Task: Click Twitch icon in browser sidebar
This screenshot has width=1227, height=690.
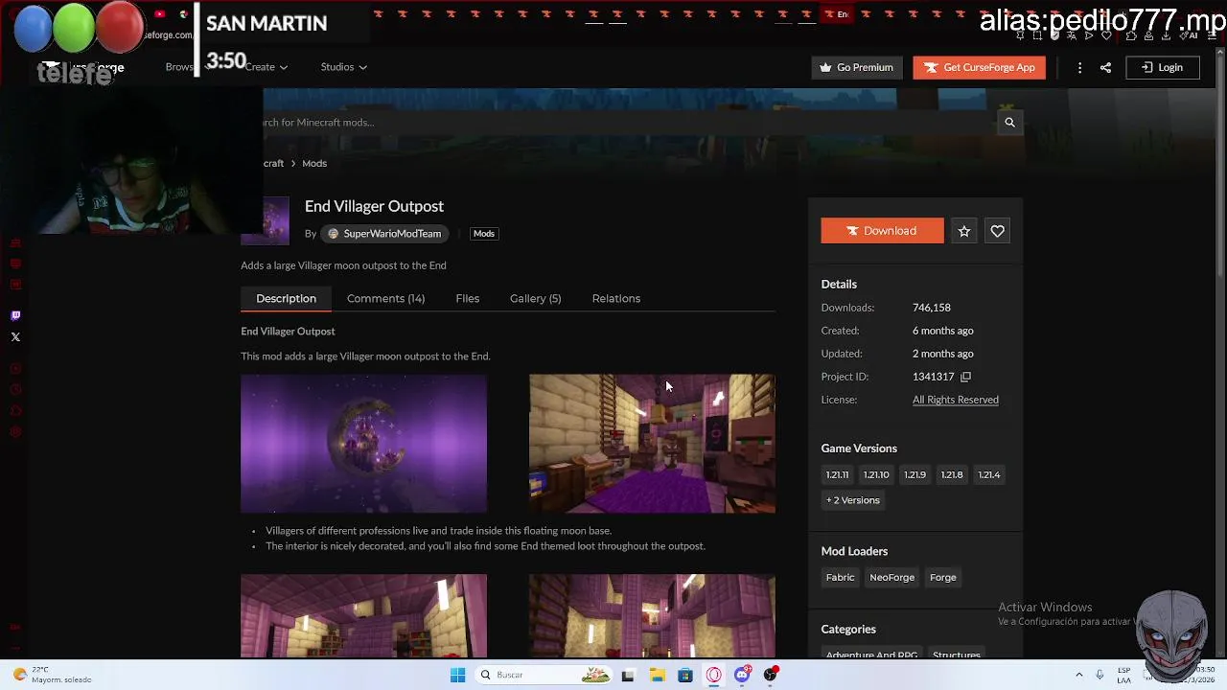Action: point(15,315)
